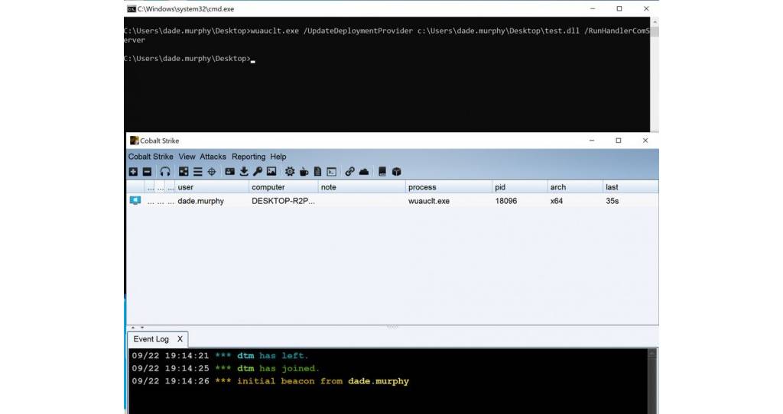Click the pane splitter collapse arrows above Event Log
The width and height of the screenshot is (783, 414).
pos(138,328)
